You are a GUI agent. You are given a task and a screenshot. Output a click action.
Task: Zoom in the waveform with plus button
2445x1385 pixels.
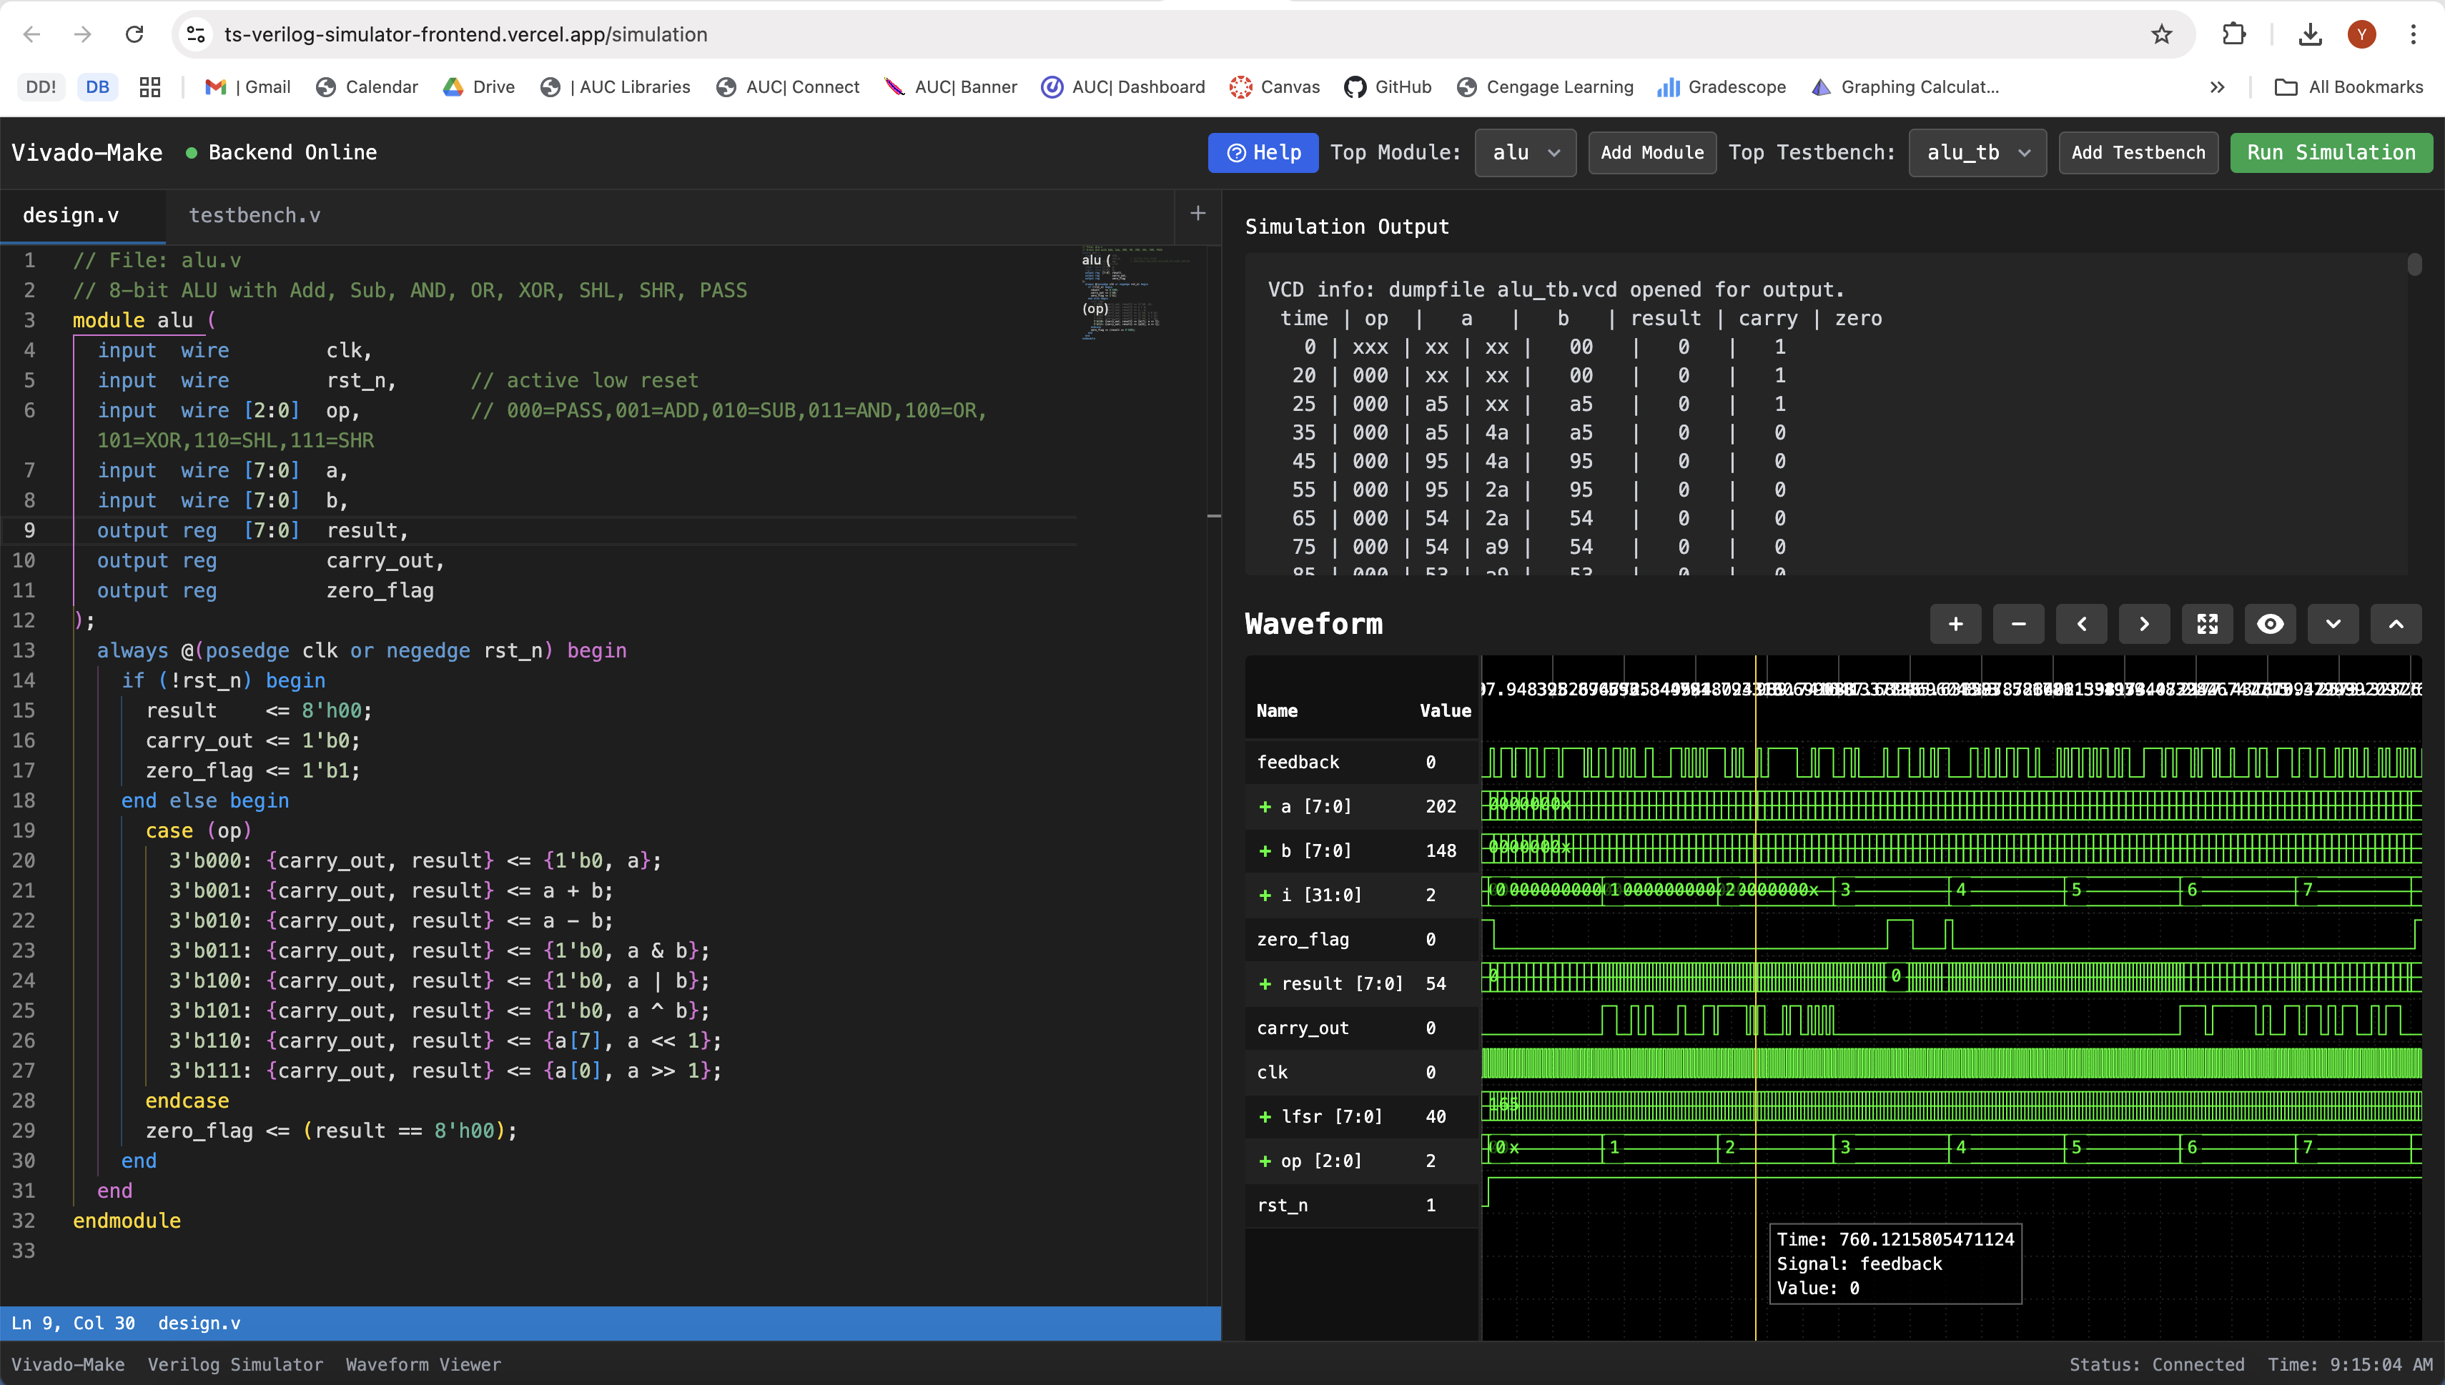pyautogui.click(x=1955, y=624)
